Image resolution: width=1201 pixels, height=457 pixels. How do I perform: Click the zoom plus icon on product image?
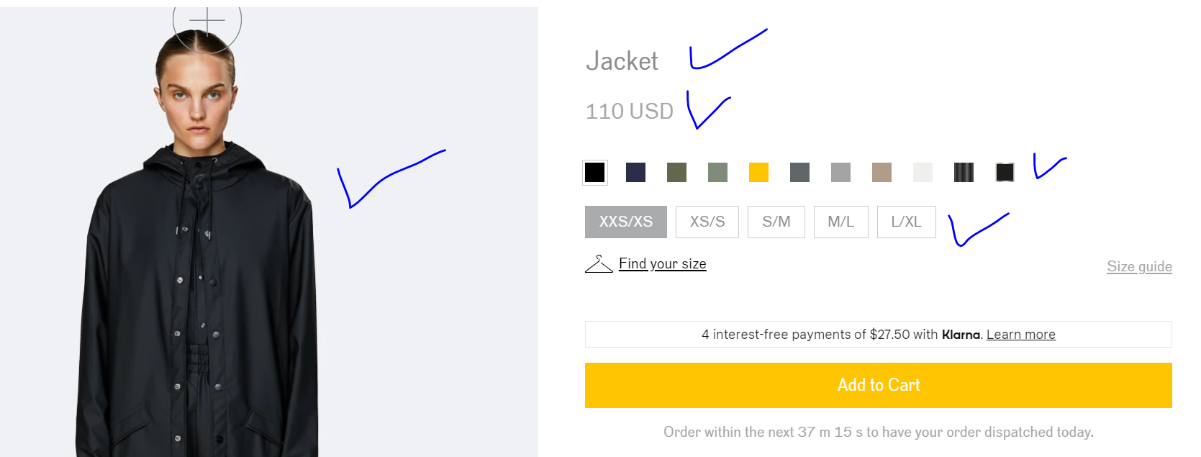[207, 22]
